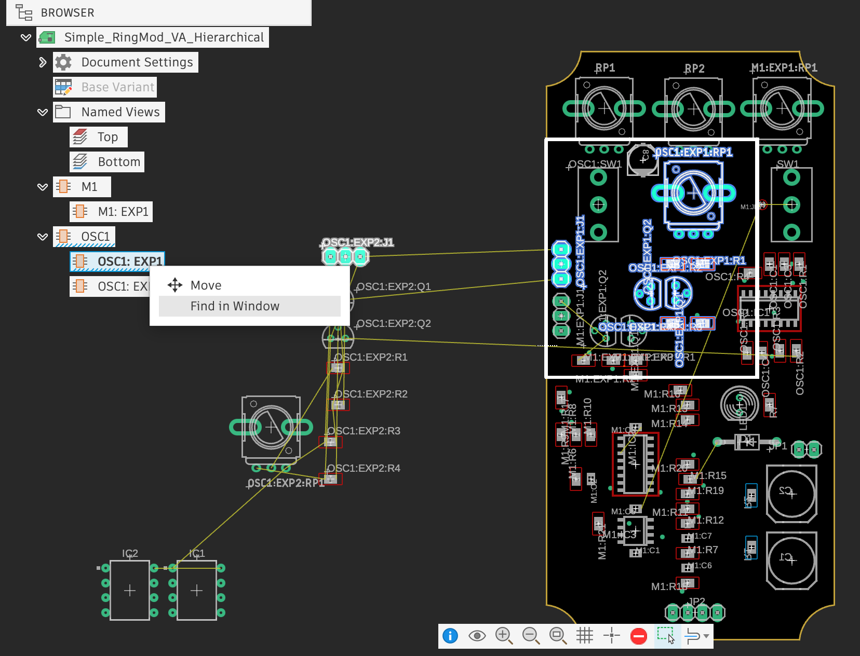This screenshot has width=860, height=656.
Task: Click the BROWSER panel header
Action: pyautogui.click(x=159, y=12)
